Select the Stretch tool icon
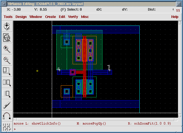The height and width of the screenshot is (133, 183). click(x=7, y=71)
